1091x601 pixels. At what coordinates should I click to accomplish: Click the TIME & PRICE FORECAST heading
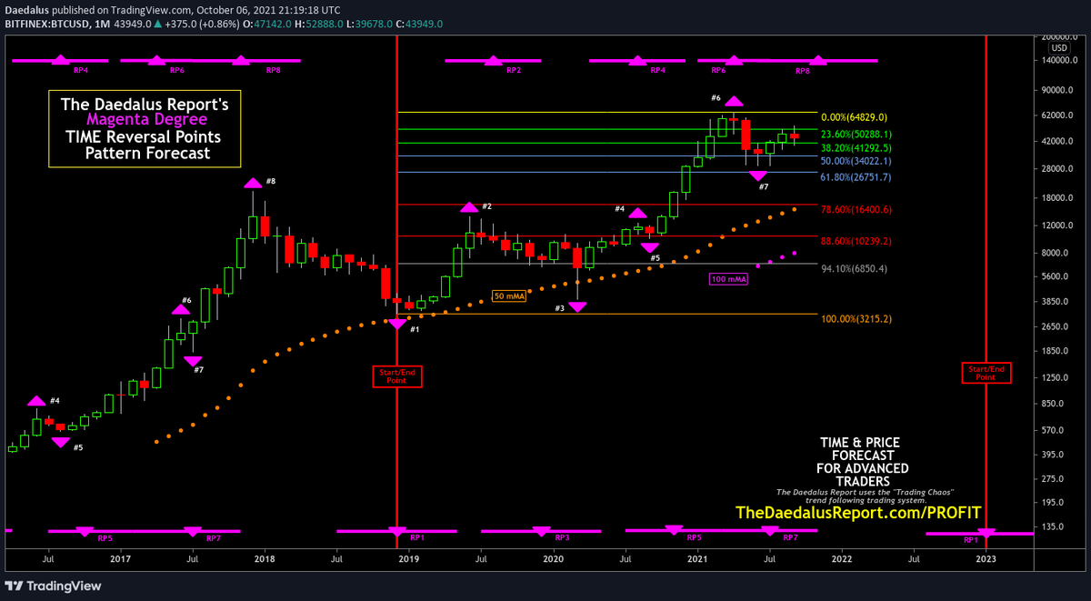coord(858,448)
